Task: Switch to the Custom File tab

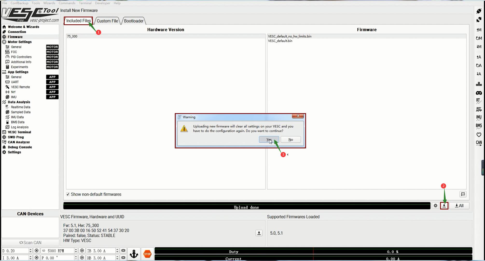Action: (107, 21)
